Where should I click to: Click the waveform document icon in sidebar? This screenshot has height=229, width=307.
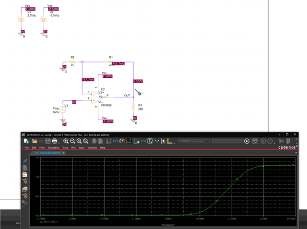tap(25, 174)
